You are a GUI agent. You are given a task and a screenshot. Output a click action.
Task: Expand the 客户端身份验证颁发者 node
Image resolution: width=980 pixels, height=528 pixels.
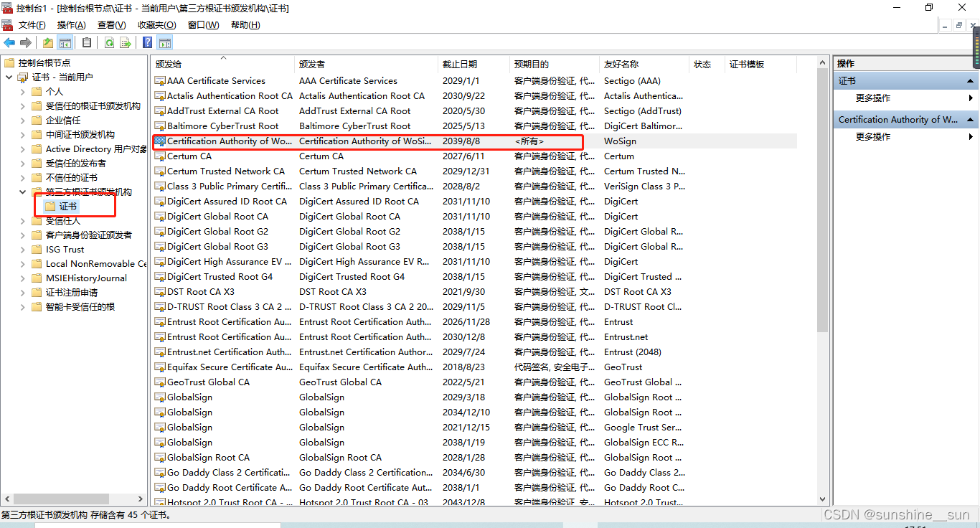pyautogui.click(x=23, y=235)
